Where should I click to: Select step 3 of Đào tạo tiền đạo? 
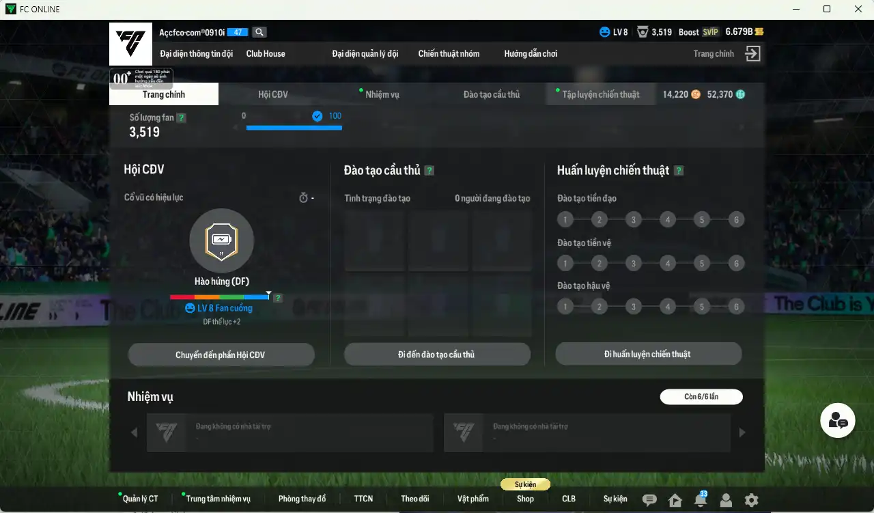634,220
